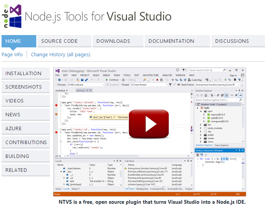Screen dimensions: 265x208
Task: Click the Save icon in Visual Studio toolbar
Action: tap(82, 80)
